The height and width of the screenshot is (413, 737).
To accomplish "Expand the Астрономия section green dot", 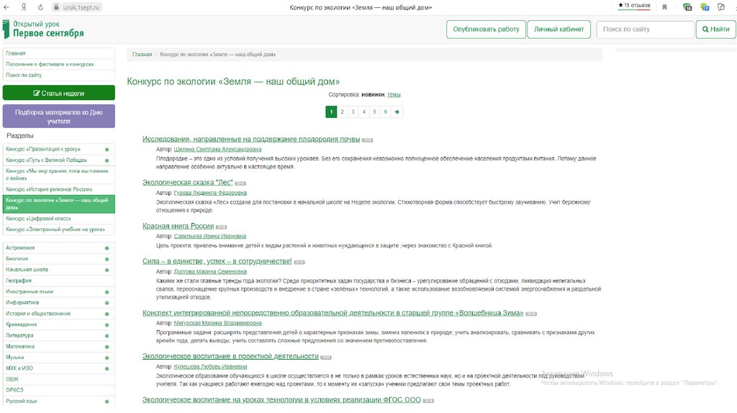I will click(x=107, y=248).
